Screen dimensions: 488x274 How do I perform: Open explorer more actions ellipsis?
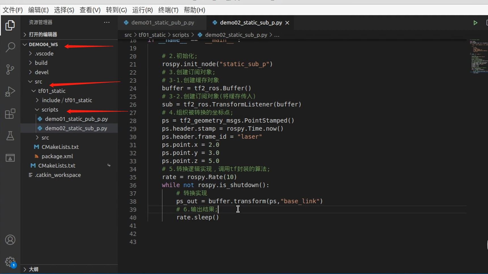pyautogui.click(x=107, y=22)
